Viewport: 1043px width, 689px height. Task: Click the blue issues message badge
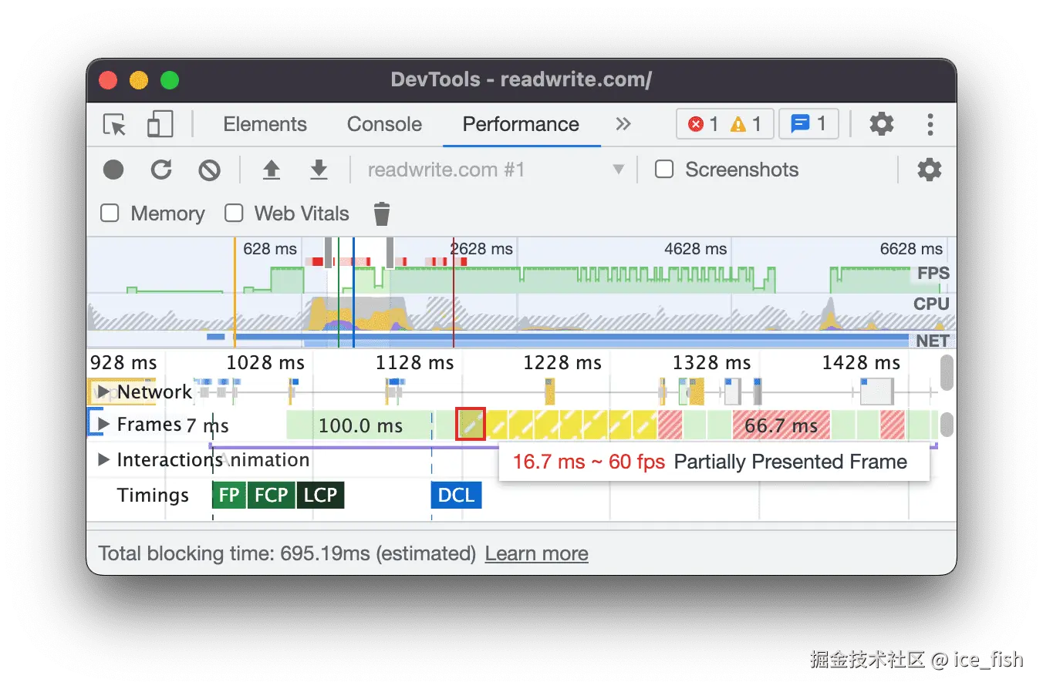coord(808,124)
